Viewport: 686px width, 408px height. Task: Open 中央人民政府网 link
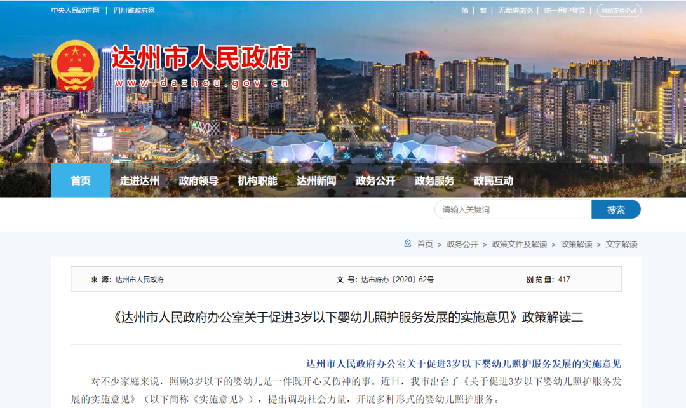coord(75,11)
